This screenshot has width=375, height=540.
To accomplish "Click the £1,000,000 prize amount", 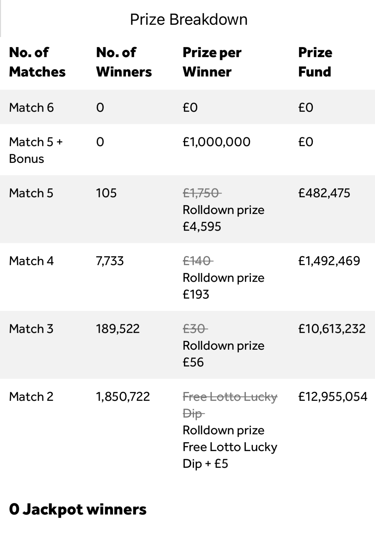I will pyautogui.click(x=216, y=142).
